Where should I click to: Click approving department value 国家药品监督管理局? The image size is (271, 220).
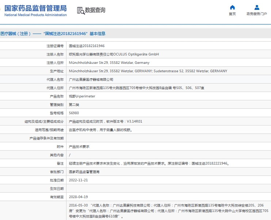pos(84,172)
